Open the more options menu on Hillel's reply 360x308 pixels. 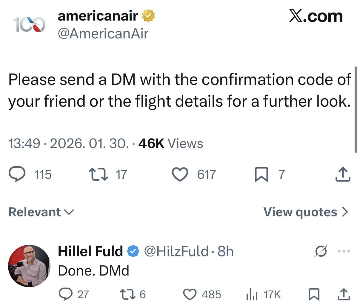click(344, 251)
